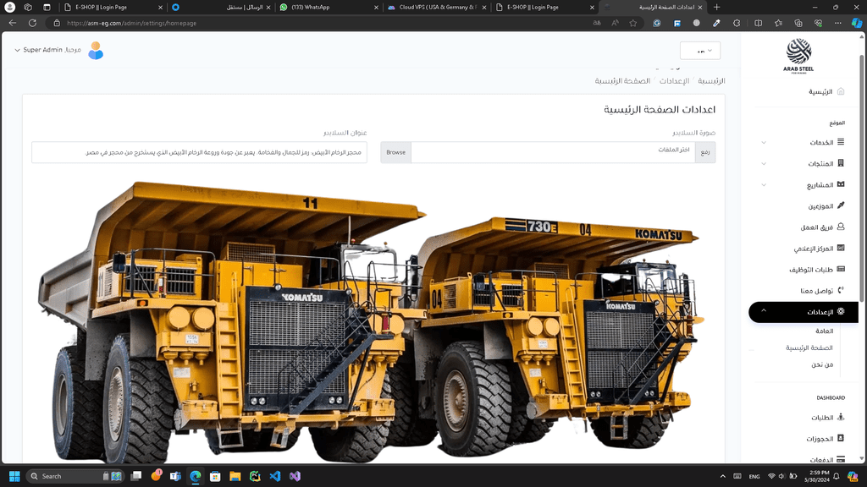
Task: Select الصفحة الرئيسية under settings submenu
Action: [809, 347]
